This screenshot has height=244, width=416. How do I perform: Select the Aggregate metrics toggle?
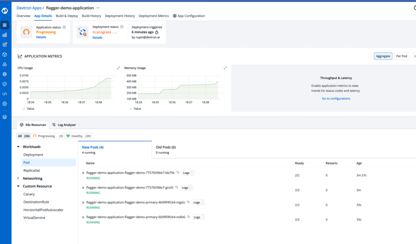383,56
